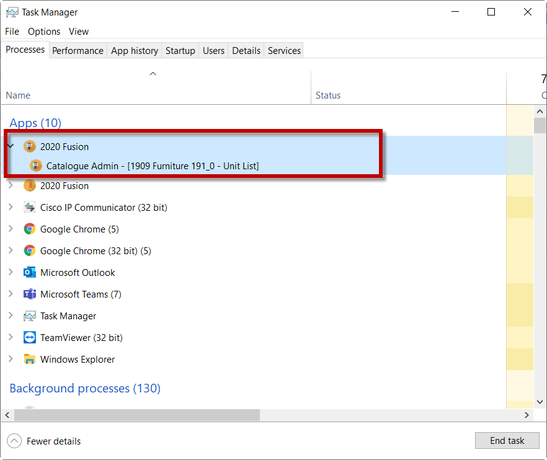Click Fewer details to collapse view
The height and width of the screenshot is (460, 547).
[44, 441]
